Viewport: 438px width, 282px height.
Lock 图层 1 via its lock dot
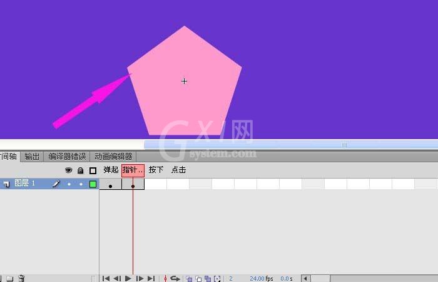tap(81, 184)
